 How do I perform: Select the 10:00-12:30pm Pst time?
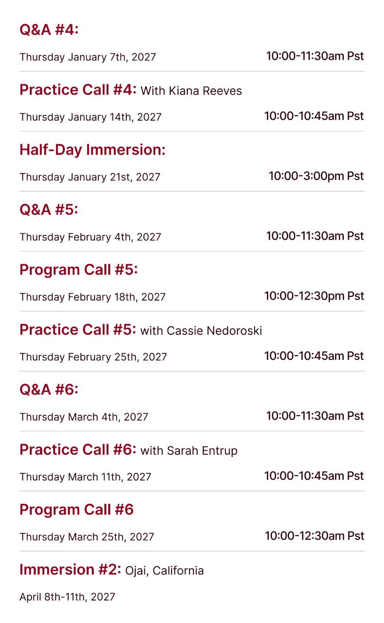tap(314, 296)
